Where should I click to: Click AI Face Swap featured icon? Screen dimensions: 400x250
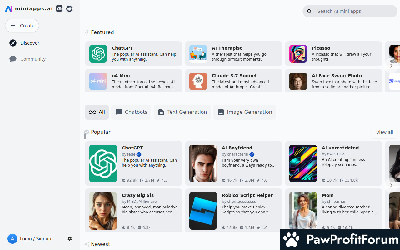(298, 81)
